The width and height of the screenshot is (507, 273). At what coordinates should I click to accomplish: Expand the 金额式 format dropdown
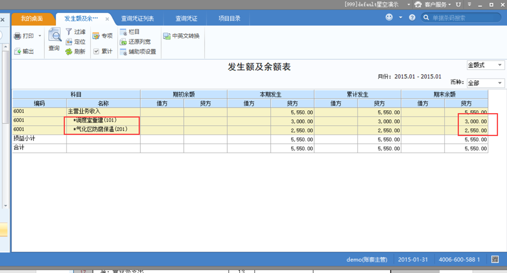point(500,65)
